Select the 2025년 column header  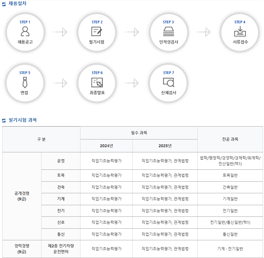click(x=165, y=146)
